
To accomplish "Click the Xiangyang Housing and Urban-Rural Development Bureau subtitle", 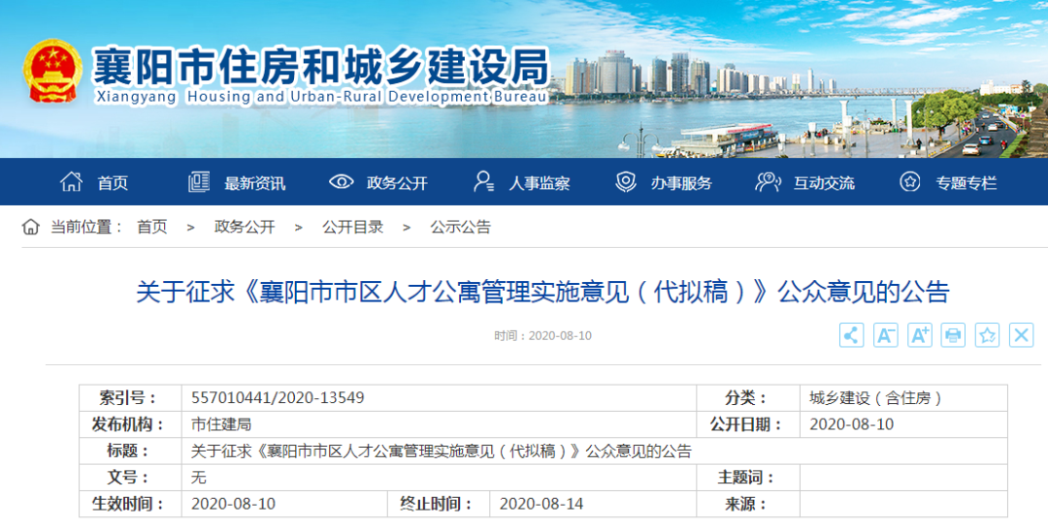I will tap(321, 97).
